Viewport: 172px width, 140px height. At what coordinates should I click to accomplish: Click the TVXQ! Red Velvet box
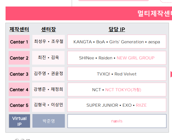click(117, 74)
